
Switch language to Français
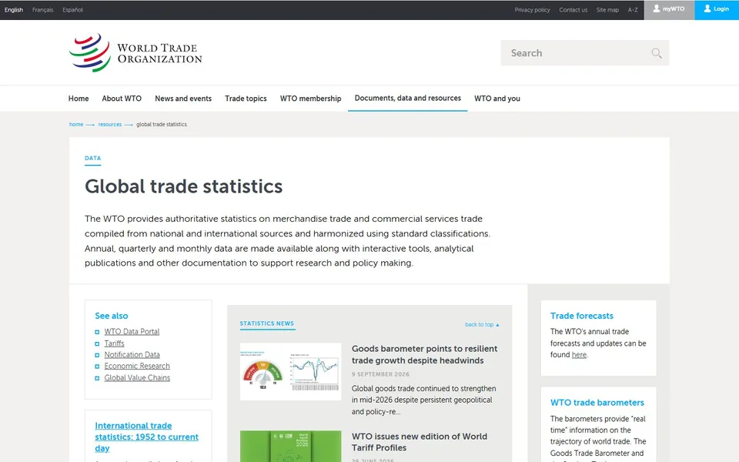click(x=43, y=10)
